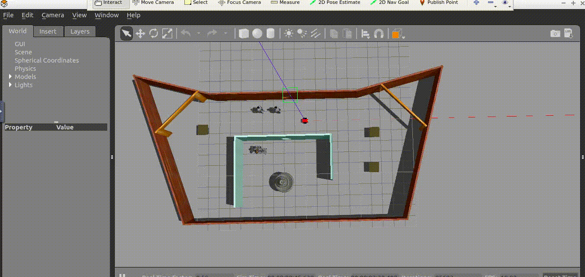Image resolution: width=585 pixels, height=277 pixels.
Task: Switch to the World tab
Action: pyautogui.click(x=17, y=31)
